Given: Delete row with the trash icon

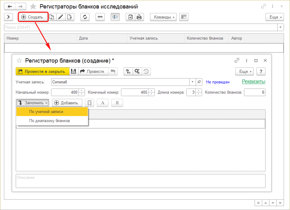Looking at the screenshot, I should (x=90, y=103).
